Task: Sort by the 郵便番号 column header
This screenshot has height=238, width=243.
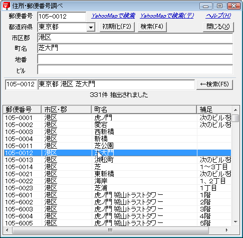Action: pyautogui.click(x=22, y=109)
